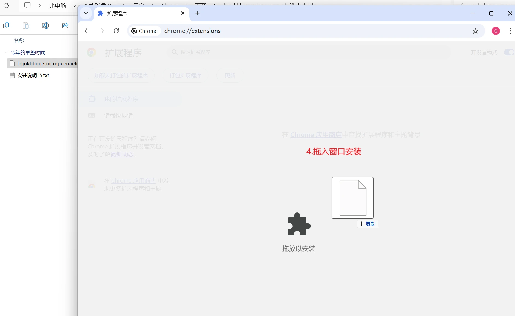515x316 pixels.
Task: Click the breadcrumb chevron after 此电脑
Action: click(x=74, y=5)
